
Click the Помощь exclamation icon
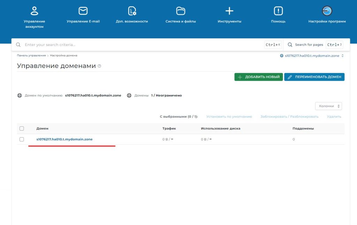(278, 11)
